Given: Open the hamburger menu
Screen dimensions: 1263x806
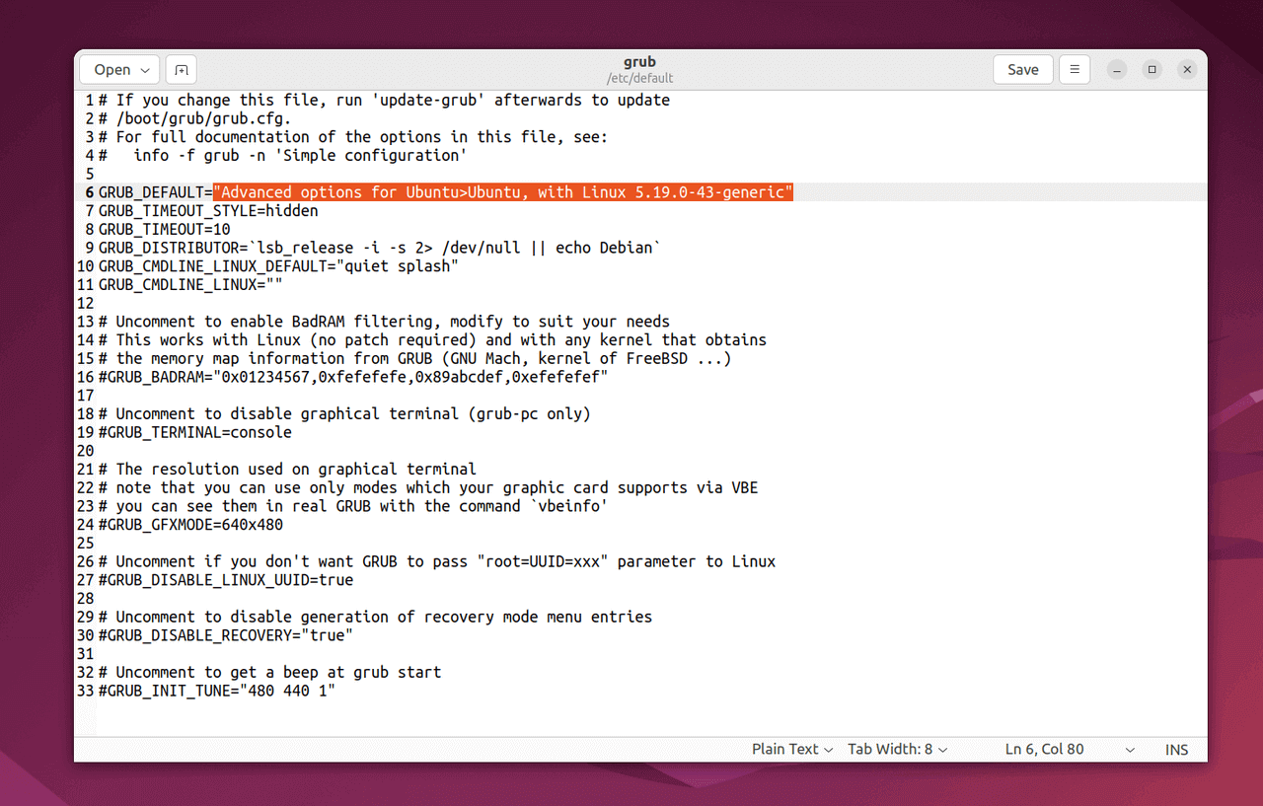Looking at the screenshot, I should click(x=1075, y=70).
